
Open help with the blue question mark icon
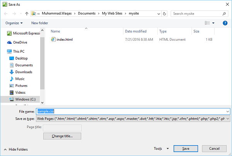point(225,23)
